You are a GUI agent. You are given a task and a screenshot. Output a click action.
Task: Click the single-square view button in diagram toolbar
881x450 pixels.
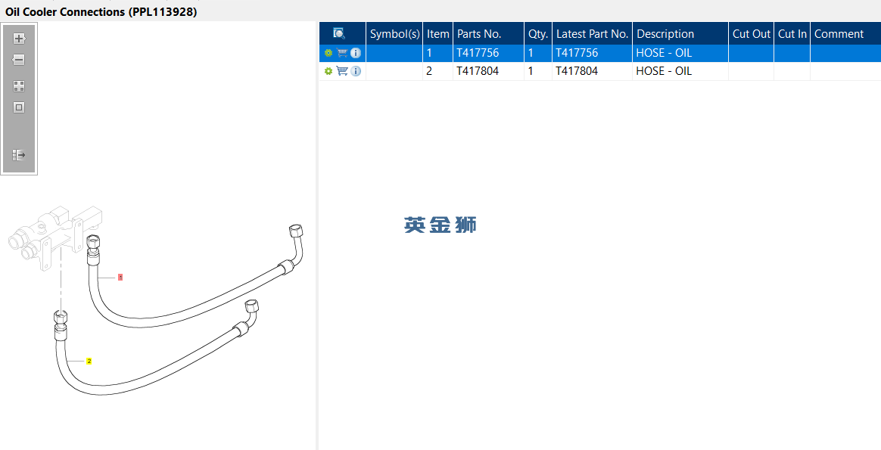tap(19, 107)
